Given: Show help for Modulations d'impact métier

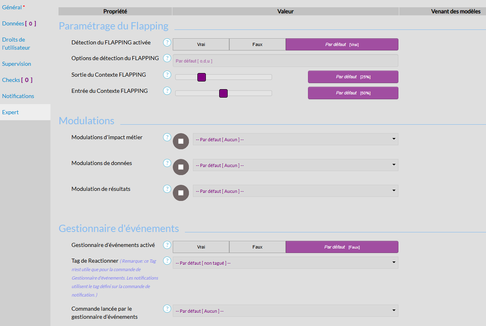Looking at the screenshot, I should 167,137.
